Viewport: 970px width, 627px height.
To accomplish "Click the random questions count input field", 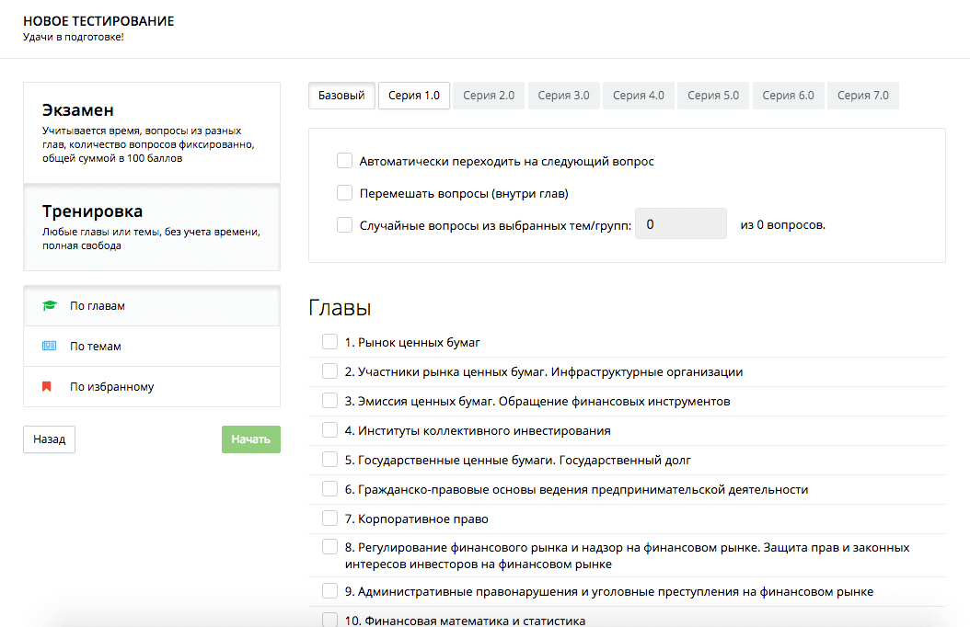I will [x=680, y=224].
